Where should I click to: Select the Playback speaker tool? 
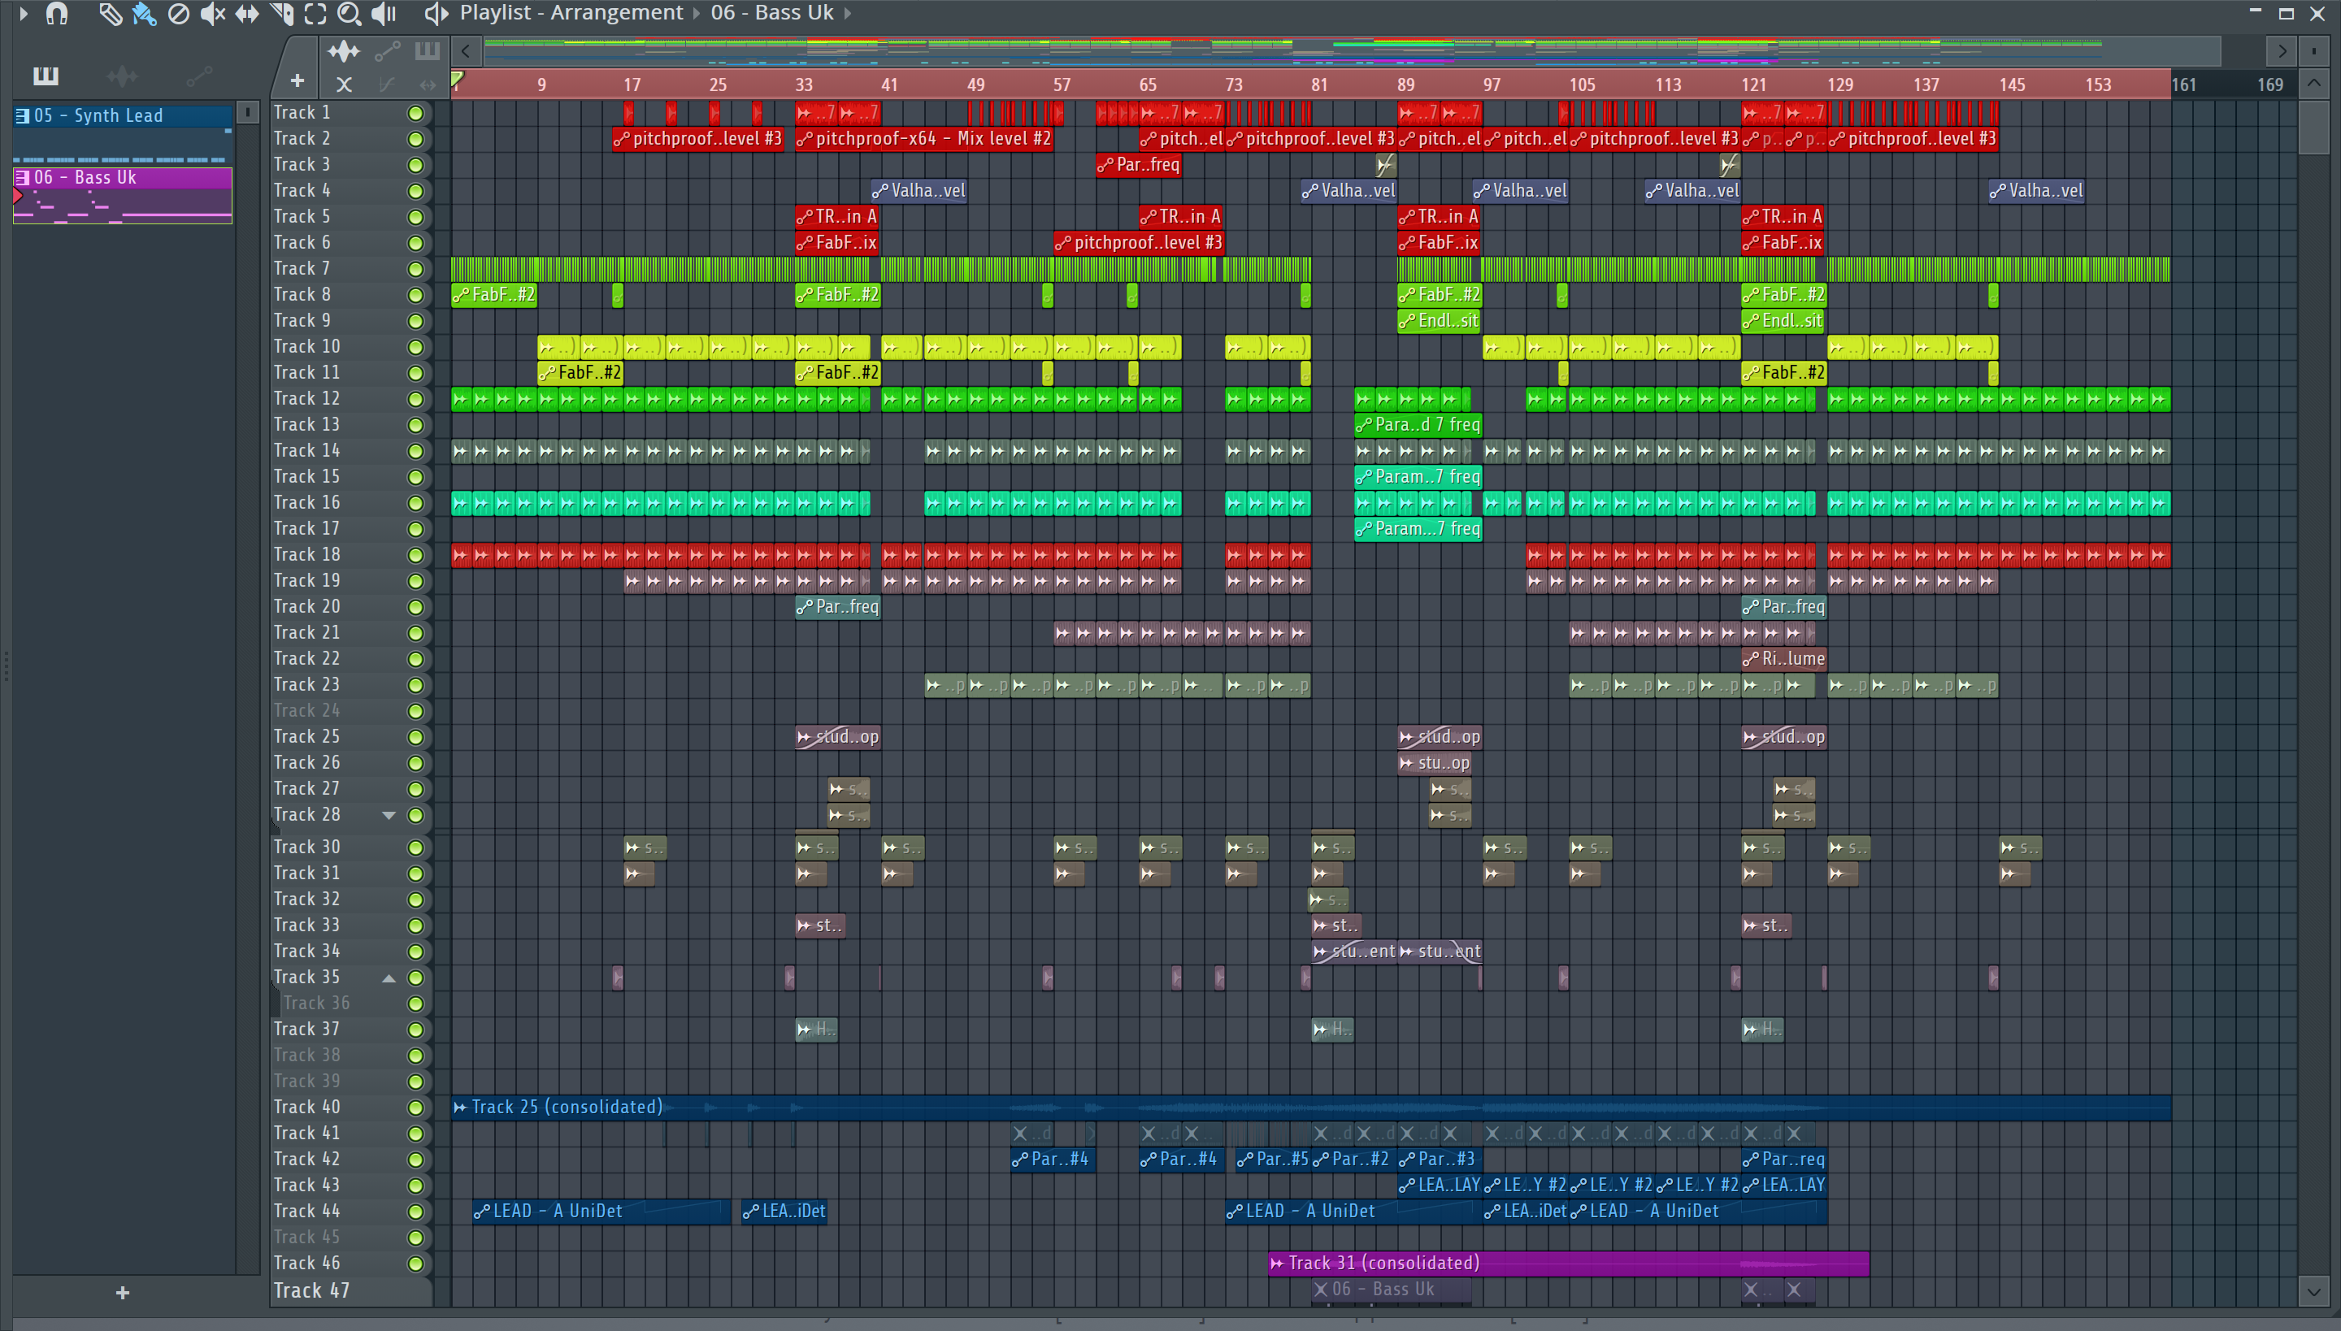384,14
